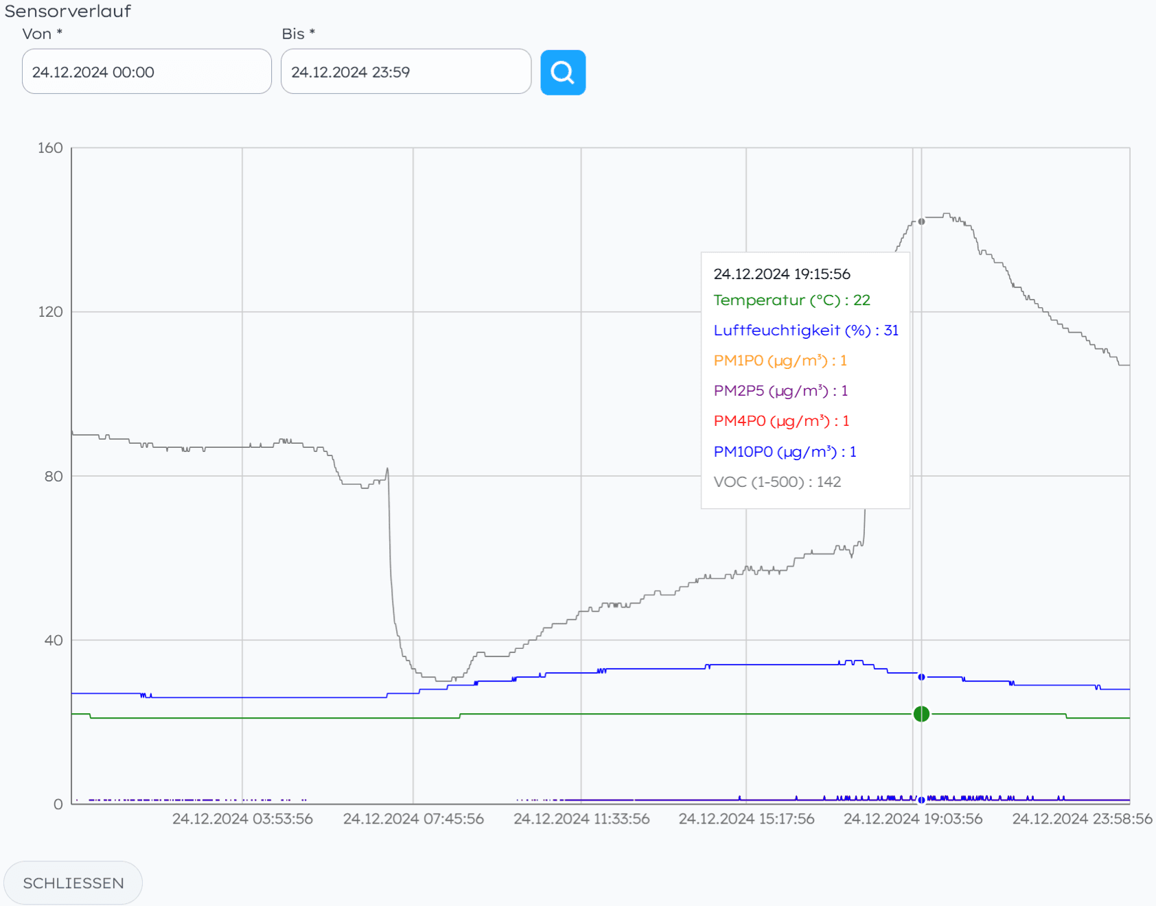Click the 120 y-axis label
The image size is (1156, 906).
click(50, 312)
